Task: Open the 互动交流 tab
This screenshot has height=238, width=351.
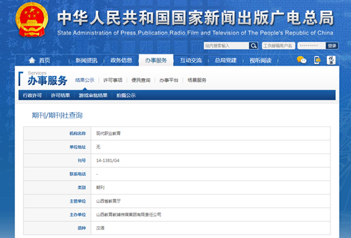Action: 191,60
